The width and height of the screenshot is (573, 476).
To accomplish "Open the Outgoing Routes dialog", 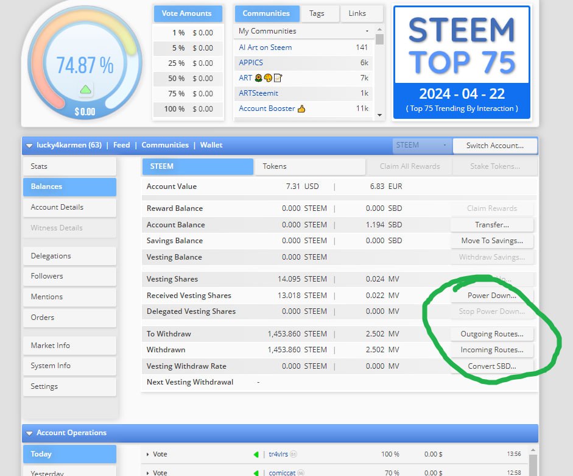I will 492,334.
